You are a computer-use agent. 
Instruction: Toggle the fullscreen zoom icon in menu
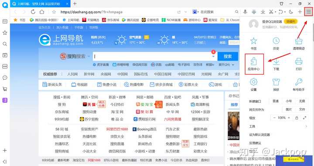click(305, 118)
